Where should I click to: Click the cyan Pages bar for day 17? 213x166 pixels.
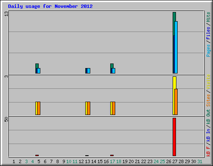114,71
